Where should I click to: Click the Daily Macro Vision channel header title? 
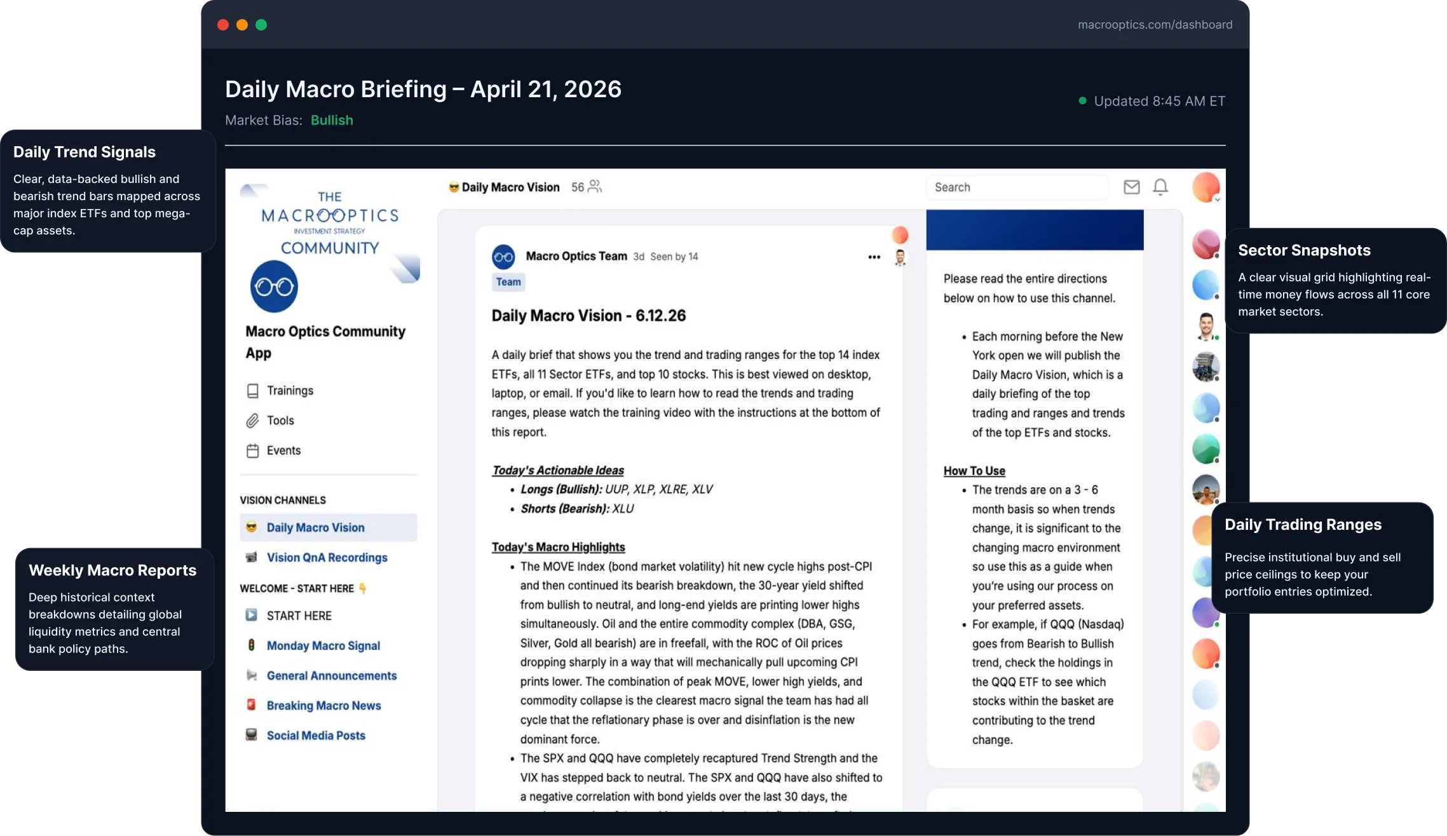(510, 187)
